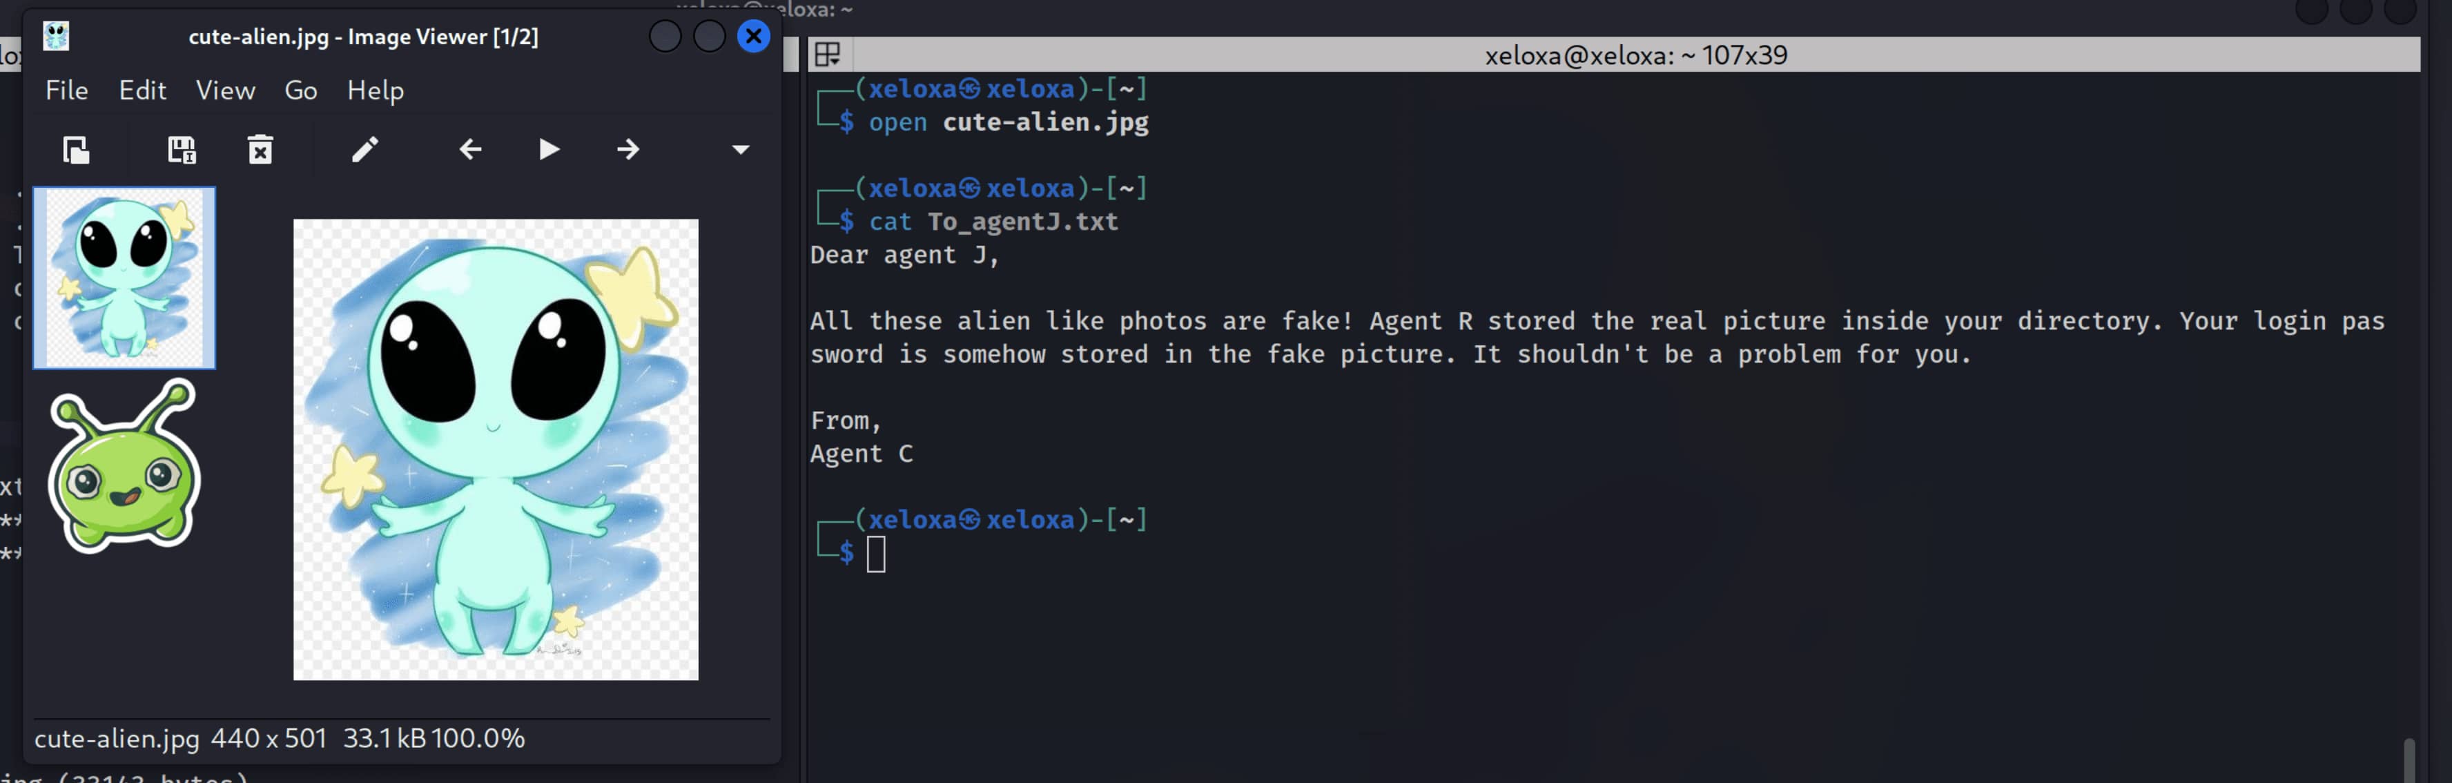Click the open file toolbar icon
2452x783 pixels.
pos(76,151)
